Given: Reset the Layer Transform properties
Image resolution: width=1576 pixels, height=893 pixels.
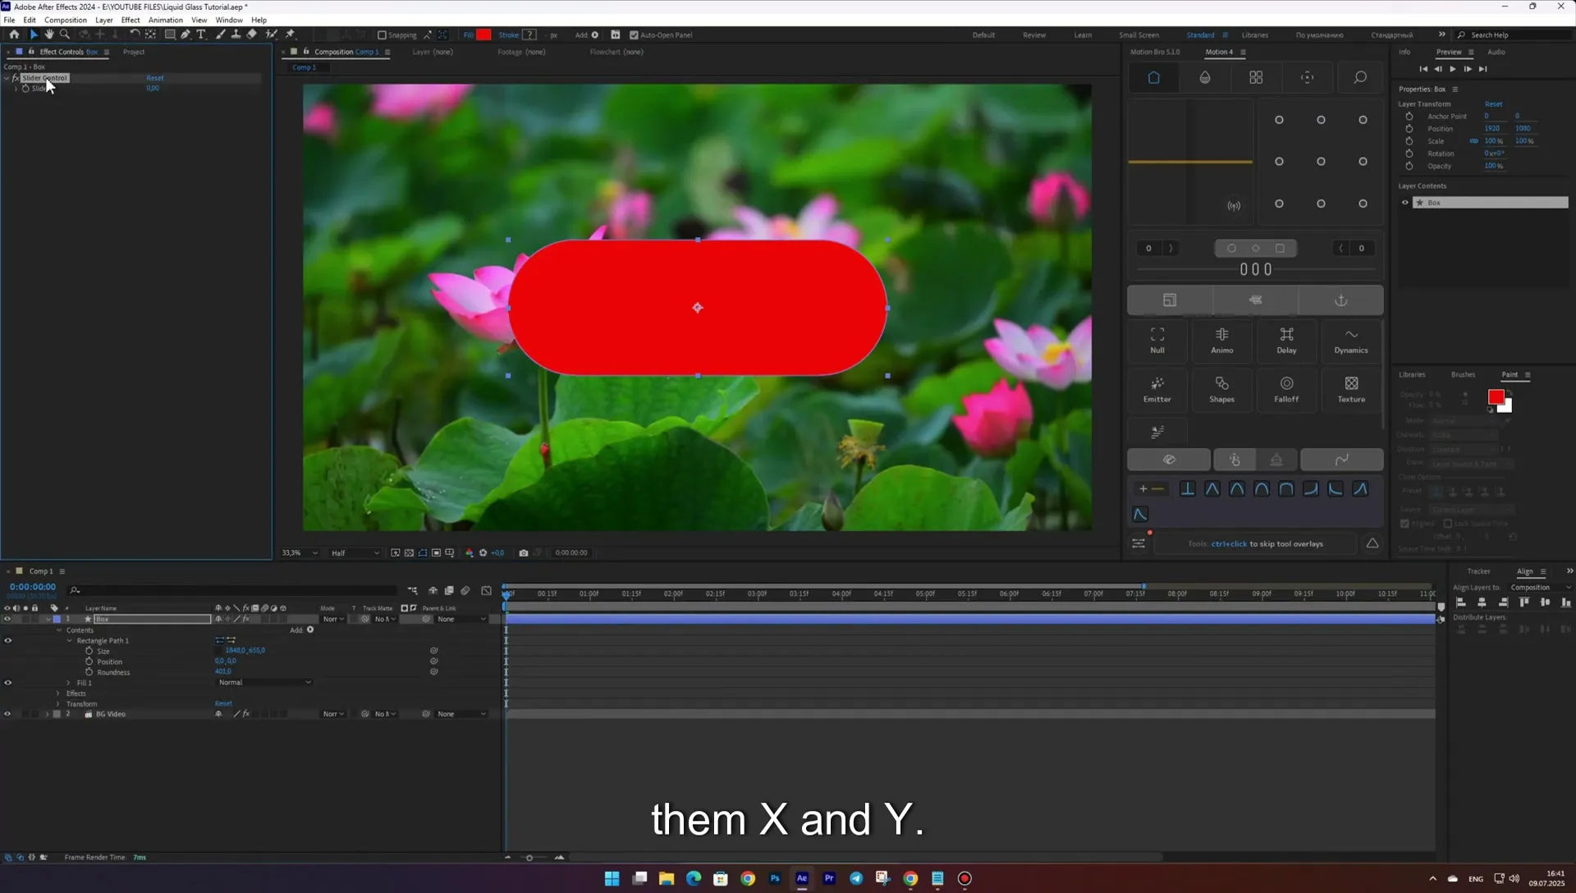Looking at the screenshot, I should pyautogui.click(x=1493, y=104).
